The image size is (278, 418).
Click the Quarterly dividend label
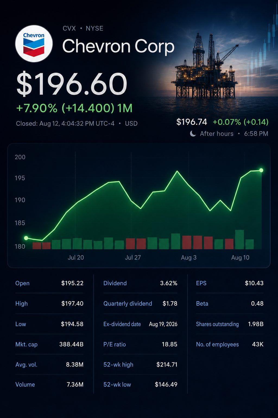[128, 303]
